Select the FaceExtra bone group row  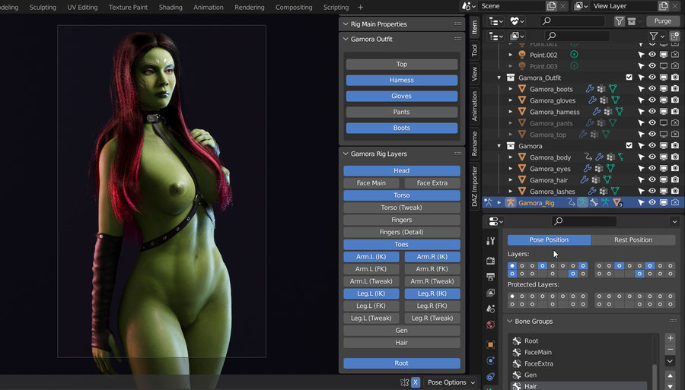point(582,363)
